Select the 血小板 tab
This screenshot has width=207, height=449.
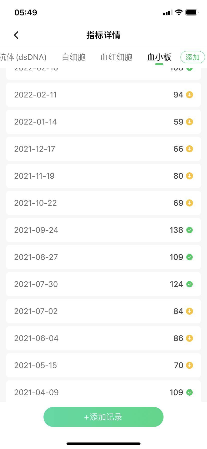[x=159, y=57]
